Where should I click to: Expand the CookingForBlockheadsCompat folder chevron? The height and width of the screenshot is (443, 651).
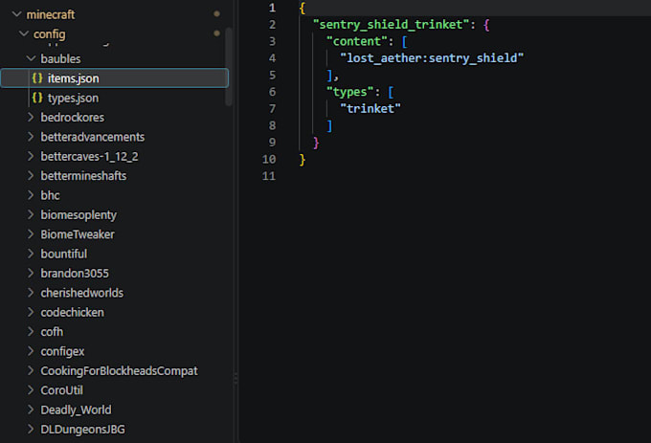coord(31,370)
